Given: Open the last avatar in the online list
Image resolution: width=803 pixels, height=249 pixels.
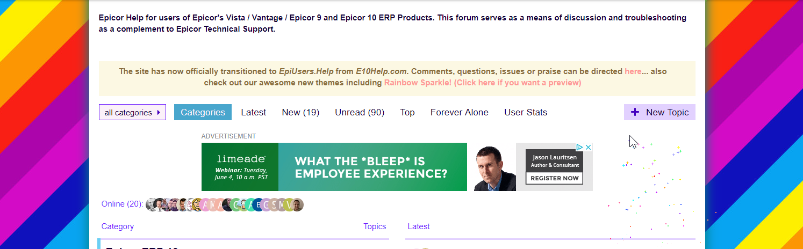Looking at the screenshot, I should tap(298, 204).
